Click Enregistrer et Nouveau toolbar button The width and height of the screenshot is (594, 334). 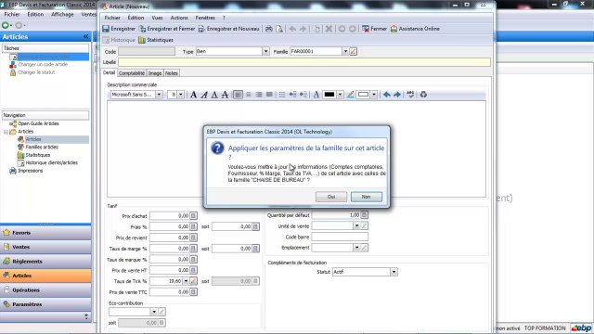[229, 29]
